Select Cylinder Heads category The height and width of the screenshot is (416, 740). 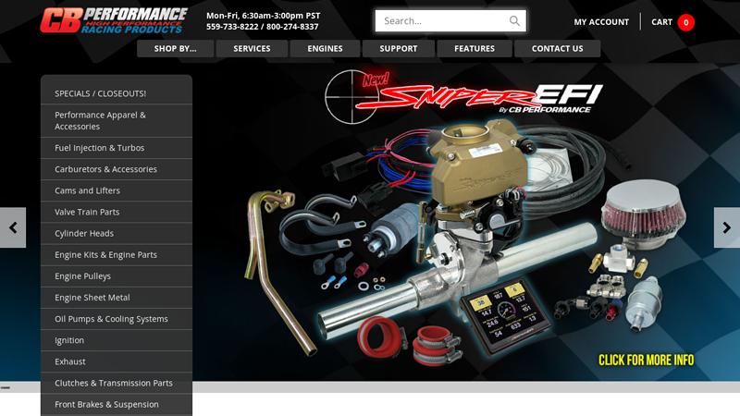(x=117, y=234)
